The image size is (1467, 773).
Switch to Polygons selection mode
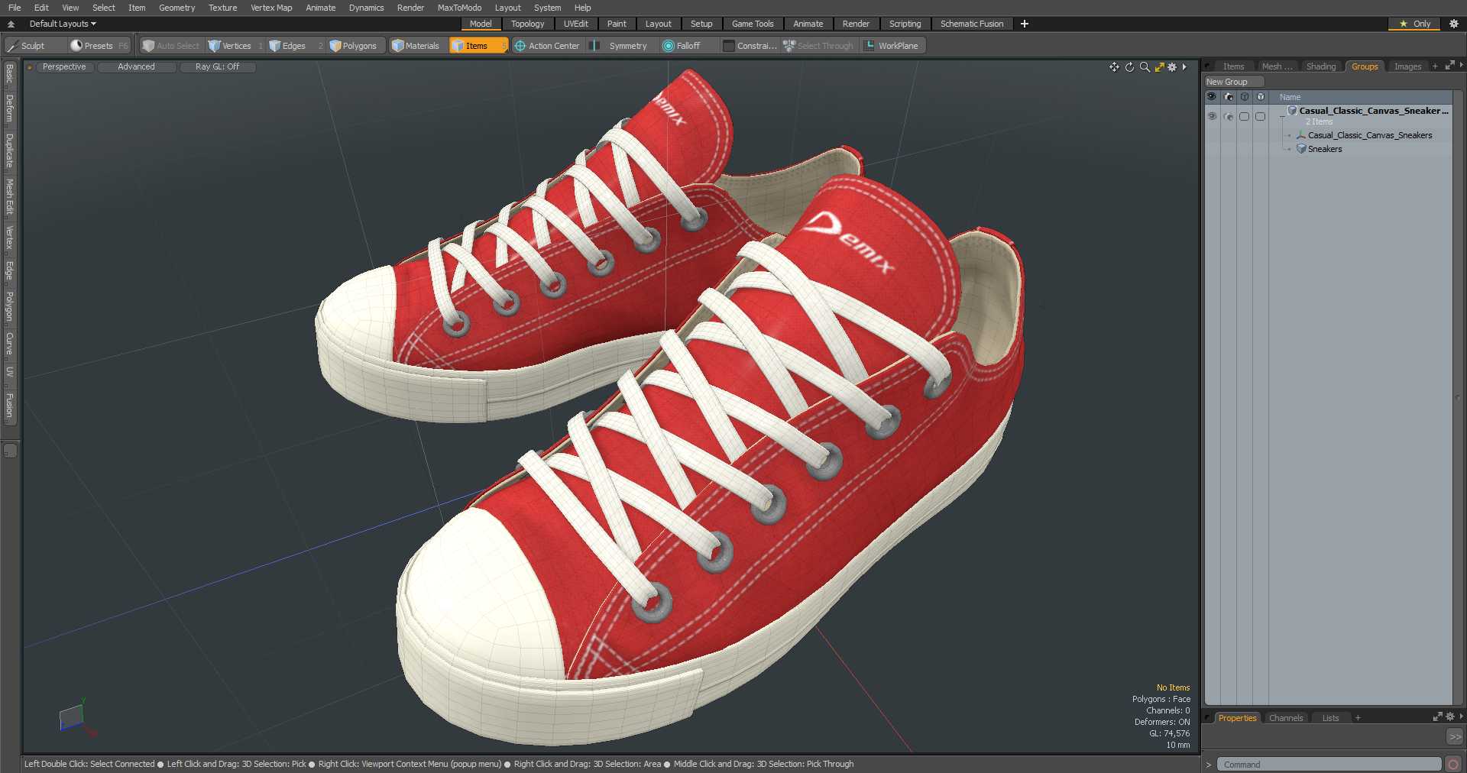click(354, 46)
